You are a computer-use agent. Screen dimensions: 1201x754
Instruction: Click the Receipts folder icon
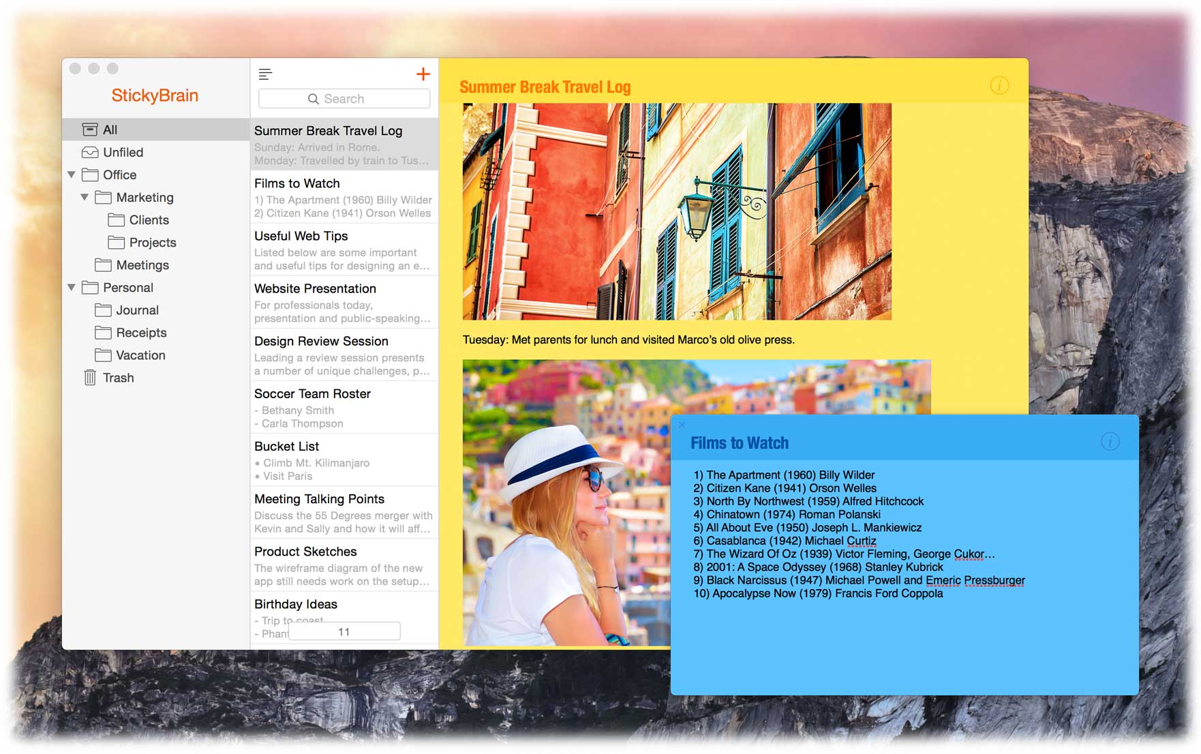pyautogui.click(x=103, y=332)
